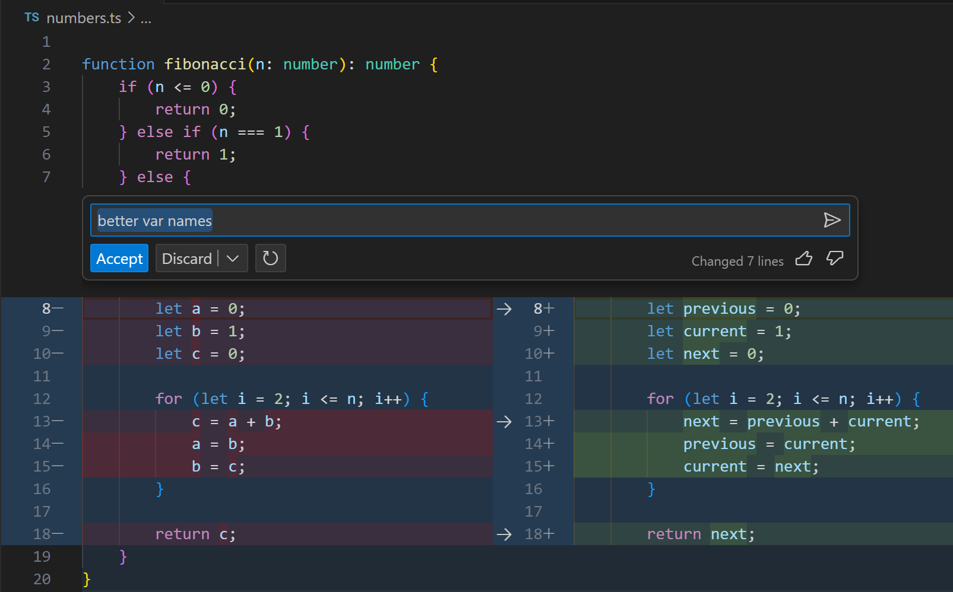This screenshot has width=953, height=592.
Task: Click the send prompt arrow icon
Action: (833, 220)
